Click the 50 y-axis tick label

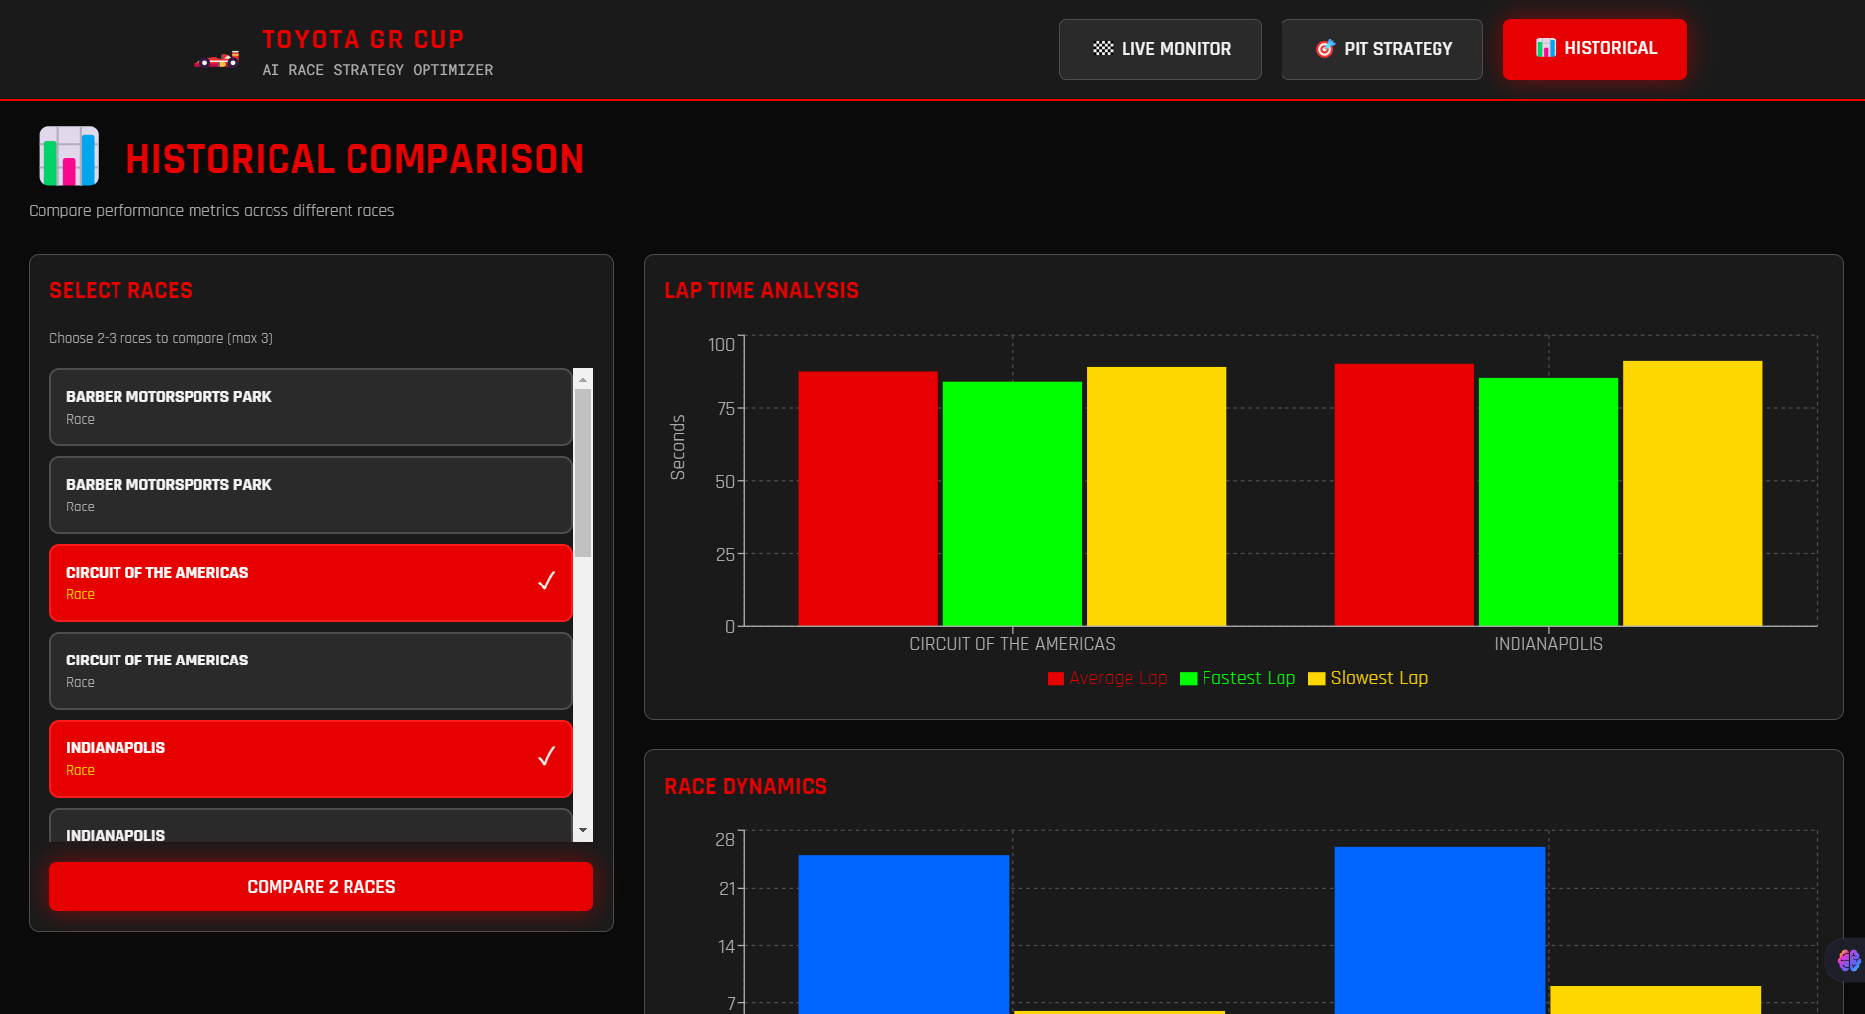pos(725,482)
